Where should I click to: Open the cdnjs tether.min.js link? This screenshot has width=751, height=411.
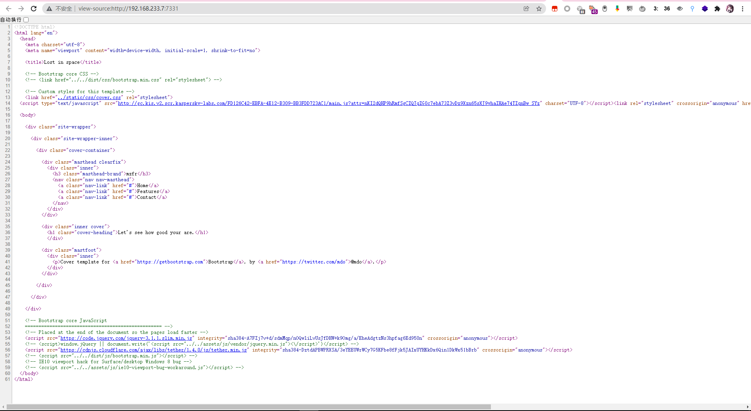pos(153,350)
